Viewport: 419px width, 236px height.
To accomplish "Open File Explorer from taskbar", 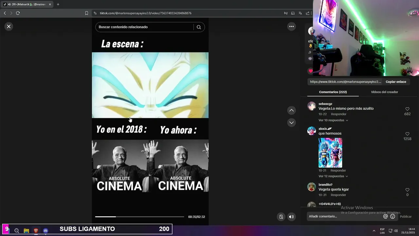I will (x=26, y=231).
